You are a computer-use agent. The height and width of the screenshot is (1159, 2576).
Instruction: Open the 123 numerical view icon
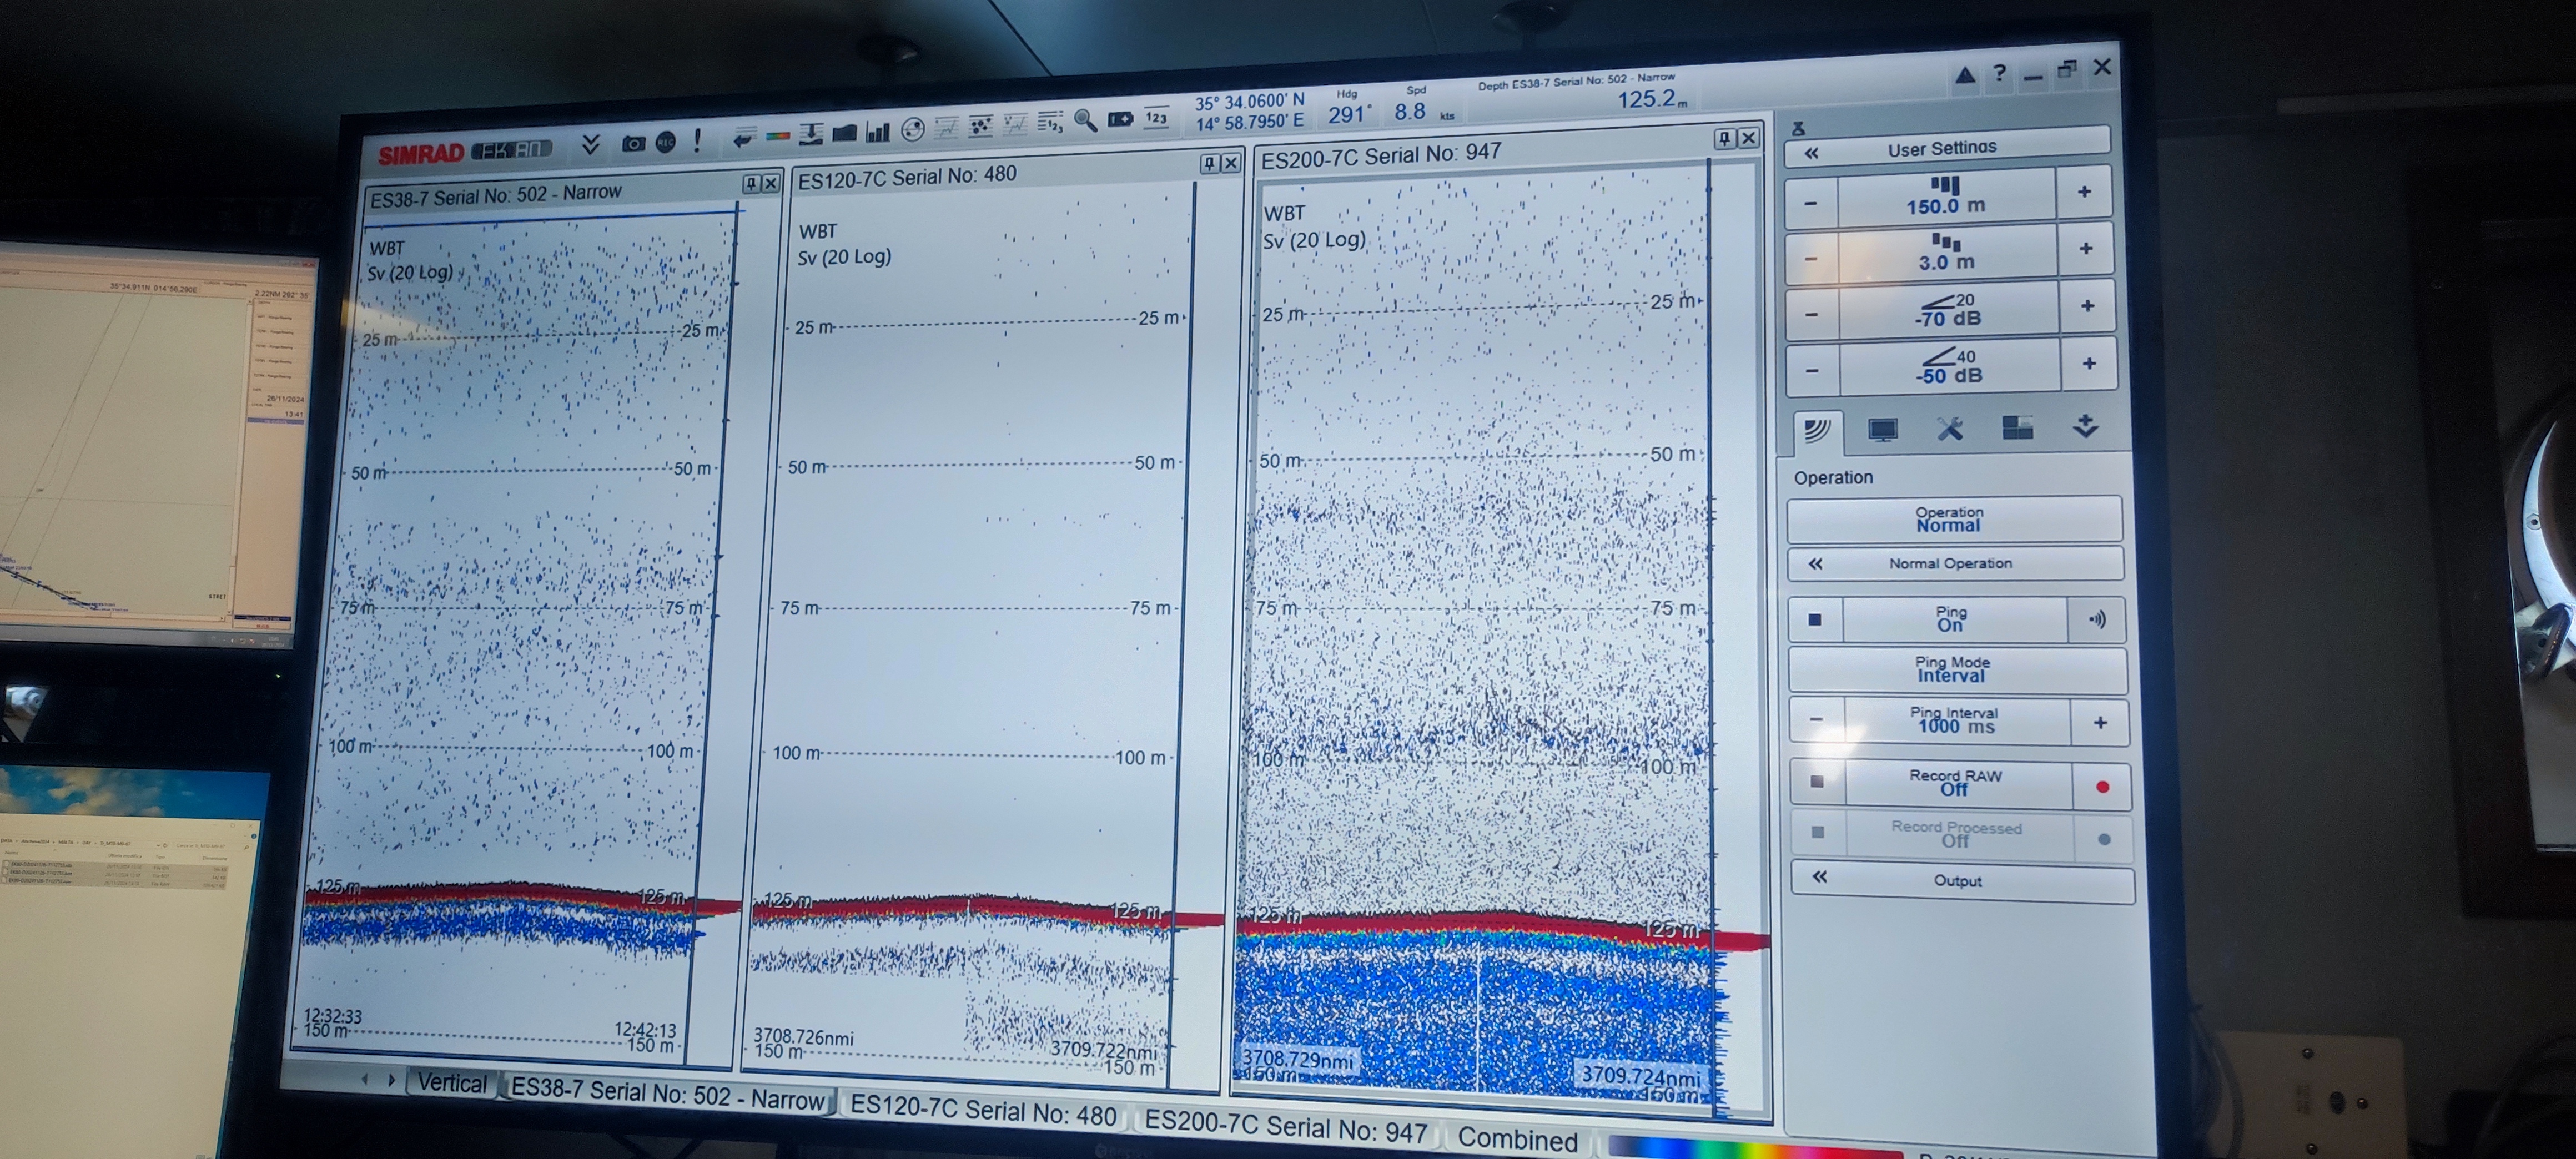(1156, 118)
